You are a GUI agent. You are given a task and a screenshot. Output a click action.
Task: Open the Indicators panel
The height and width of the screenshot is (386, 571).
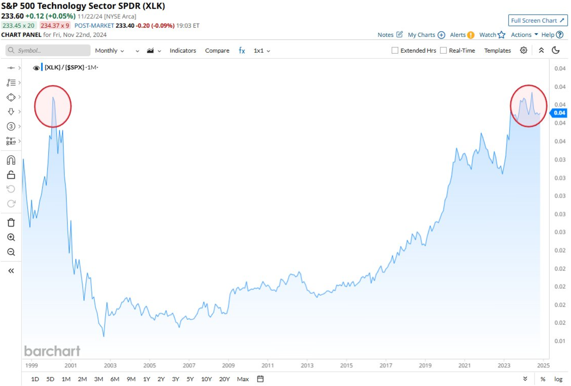pos(183,51)
